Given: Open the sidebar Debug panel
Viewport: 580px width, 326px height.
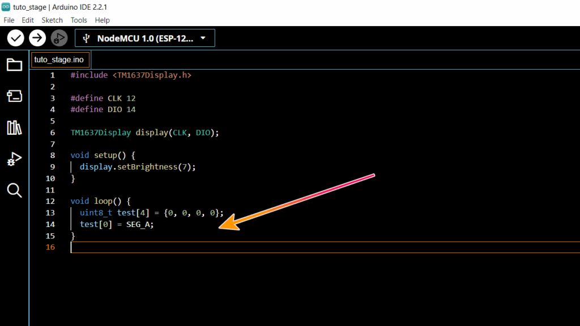Looking at the screenshot, I should [x=14, y=159].
